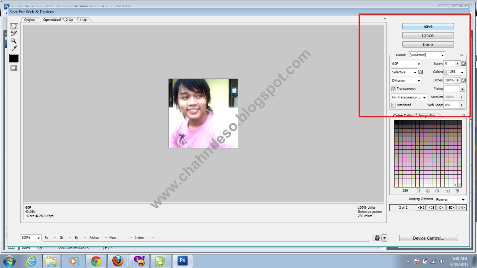This screenshot has height=268, width=477.
Task: Switch to the Color Table tab
Action: point(403,116)
